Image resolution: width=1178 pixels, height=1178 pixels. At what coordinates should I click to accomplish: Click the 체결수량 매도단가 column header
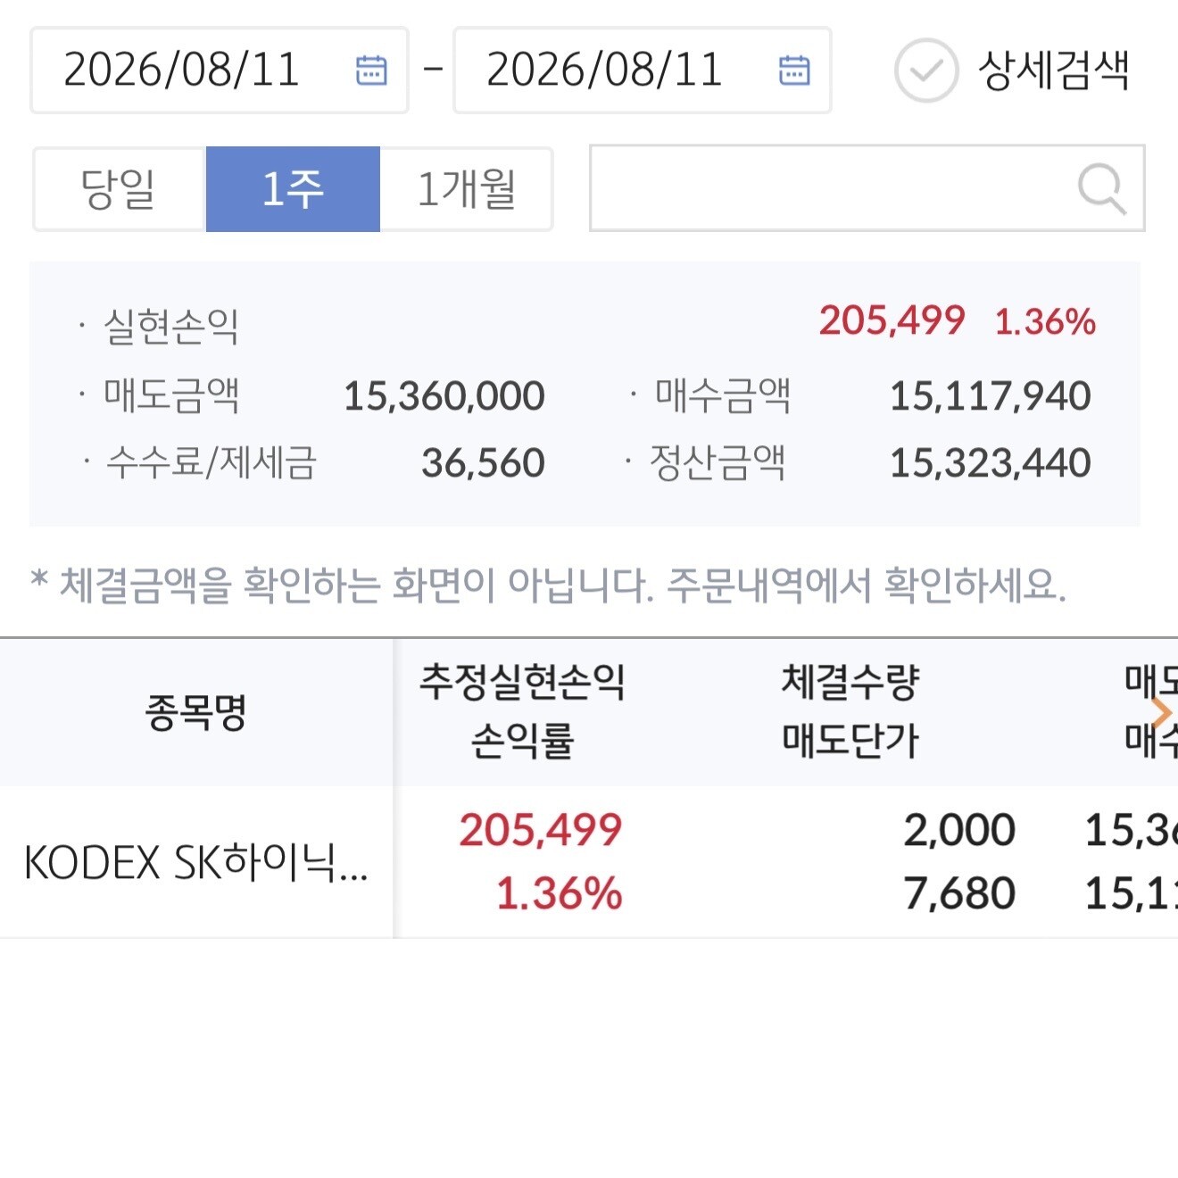coord(850,711)
